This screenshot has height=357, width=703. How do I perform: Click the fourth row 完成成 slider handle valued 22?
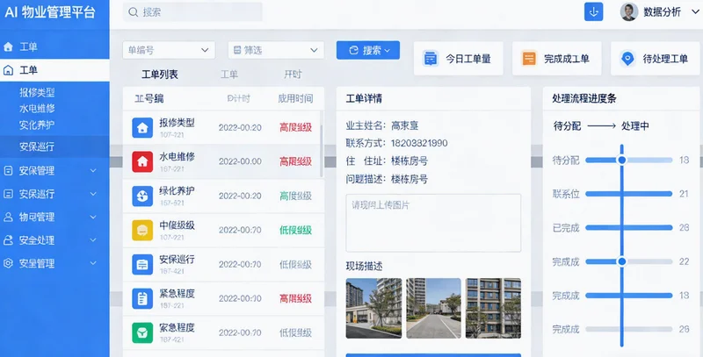click(621, 261)
